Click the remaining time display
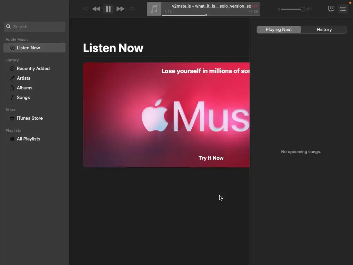This screenshot has height=265, width=353. (253, 11)
